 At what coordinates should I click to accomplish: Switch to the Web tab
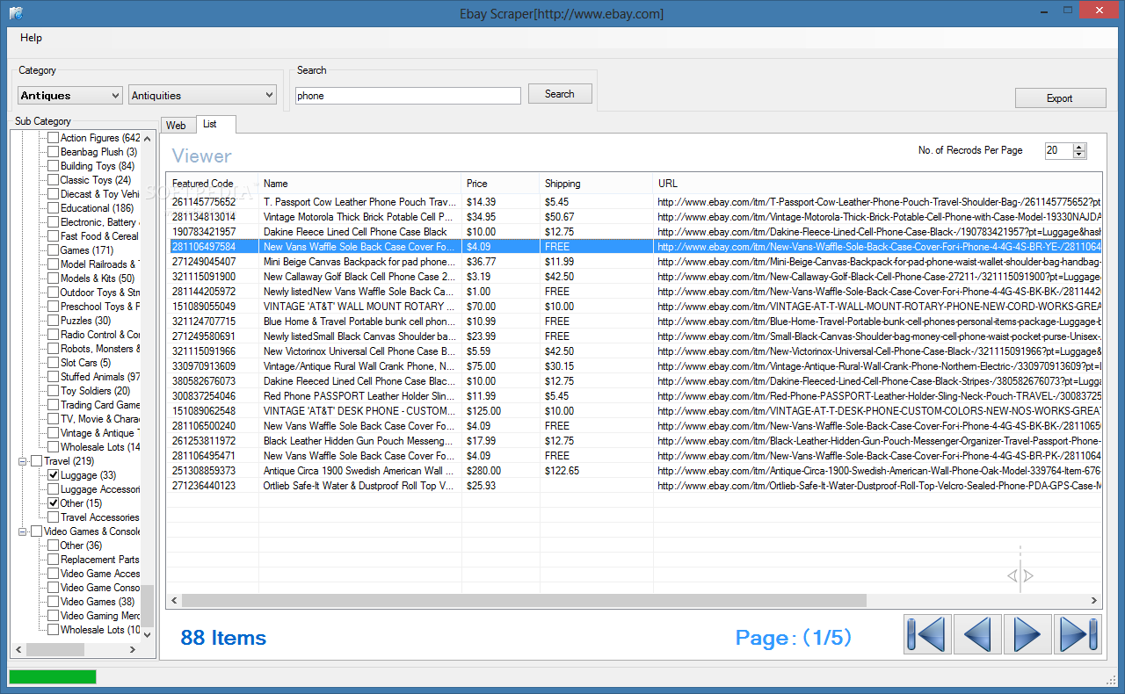176,126
